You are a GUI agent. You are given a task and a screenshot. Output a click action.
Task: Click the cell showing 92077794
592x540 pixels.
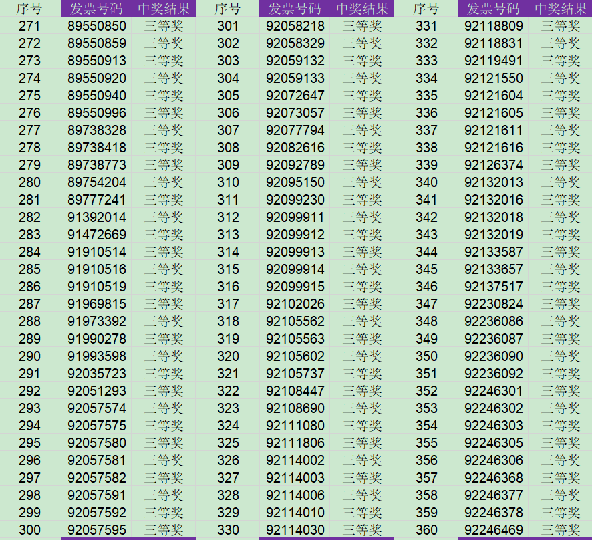point(295,130)
